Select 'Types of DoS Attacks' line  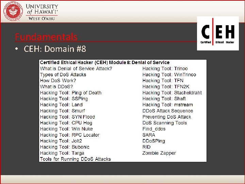point(63,75)
